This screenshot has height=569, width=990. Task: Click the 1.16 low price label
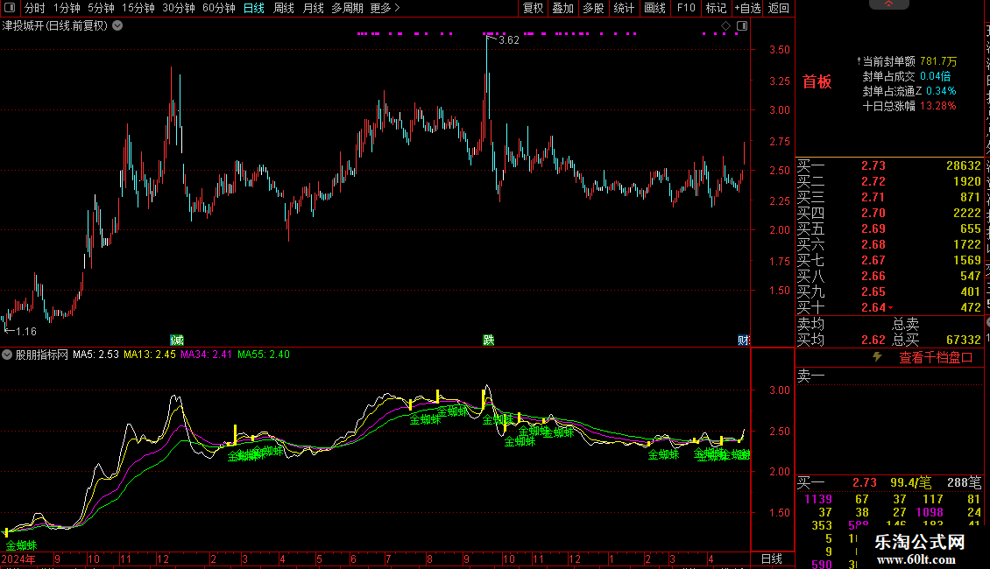[x=26, y=331]
